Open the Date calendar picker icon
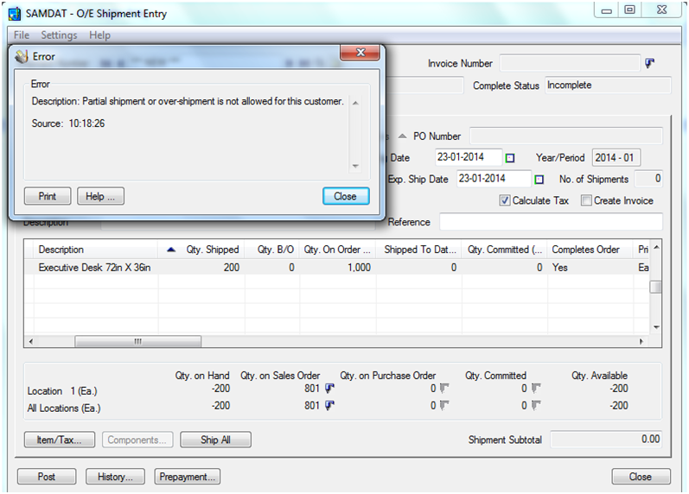This screenshot has width=689, height=494. 510,158
